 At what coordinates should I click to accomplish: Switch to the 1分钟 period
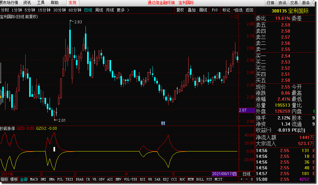17,10
